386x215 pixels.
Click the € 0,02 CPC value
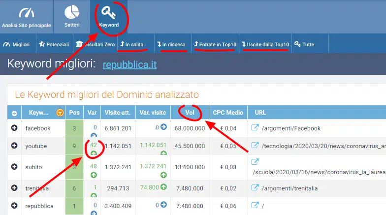228,188
